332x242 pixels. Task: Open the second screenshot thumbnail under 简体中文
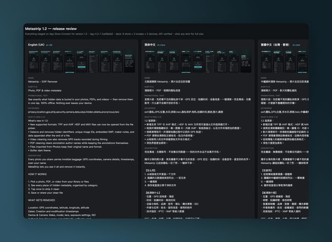162,62
